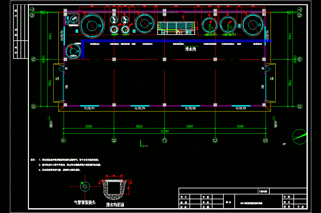Image resolution: width=321 pixels, height=213 pixels.
Task: Click grid axis bubble E at the bottom
Action: tap(266, 140)
